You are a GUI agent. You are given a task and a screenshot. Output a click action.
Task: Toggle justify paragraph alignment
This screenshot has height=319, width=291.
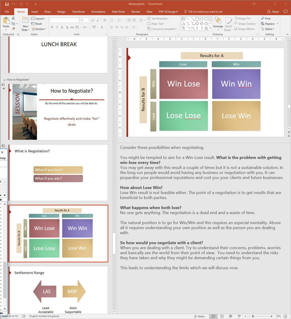pos(127,27)
